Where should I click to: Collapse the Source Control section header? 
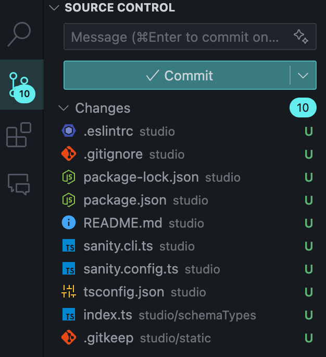(x=54, y=8)
